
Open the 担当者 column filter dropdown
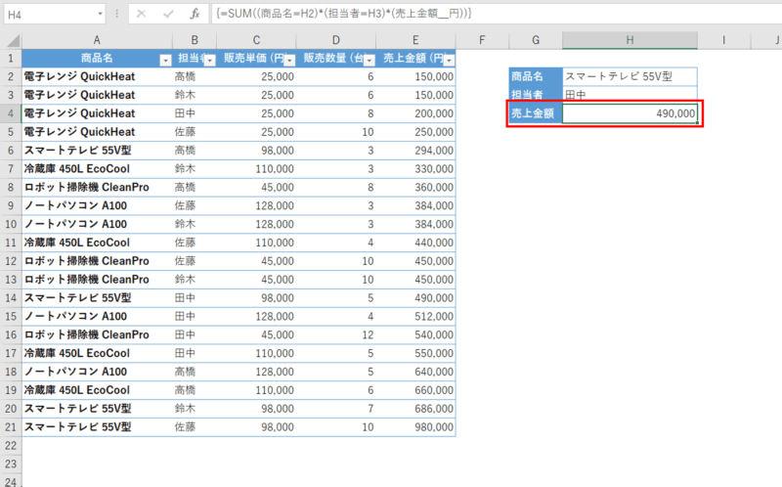click(x=210, y=60)
